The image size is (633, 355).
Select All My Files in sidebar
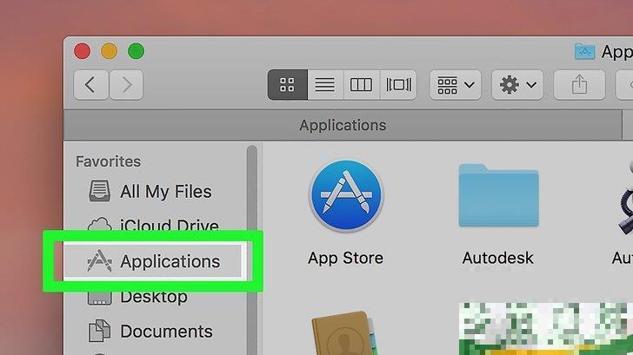165,192
